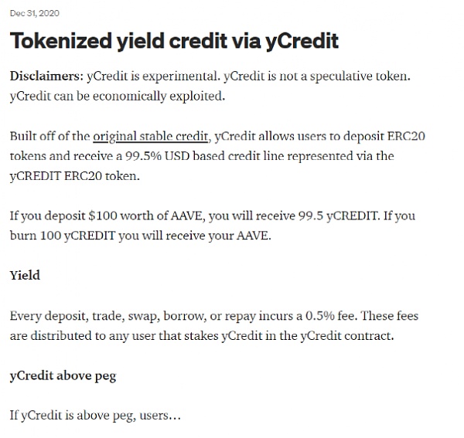
Task: Click the text "yCREDIT ERC20 token."
Action: pos(75,176)
